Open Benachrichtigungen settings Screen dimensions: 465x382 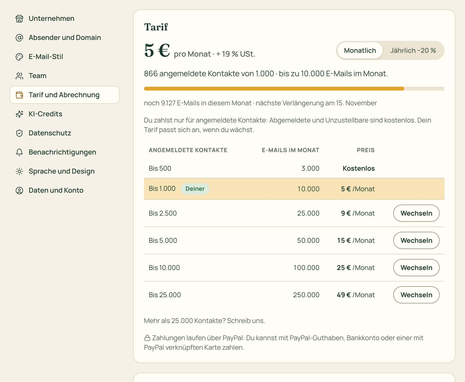coord(64,152)
